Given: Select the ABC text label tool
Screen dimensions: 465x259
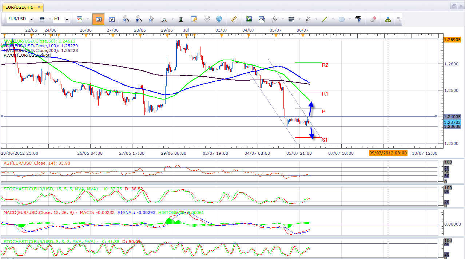Looking at the screenshot, I should 358,19.
